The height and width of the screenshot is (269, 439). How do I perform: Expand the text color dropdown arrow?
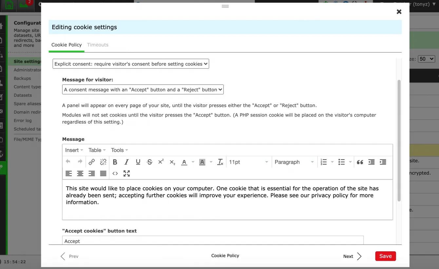193,162
